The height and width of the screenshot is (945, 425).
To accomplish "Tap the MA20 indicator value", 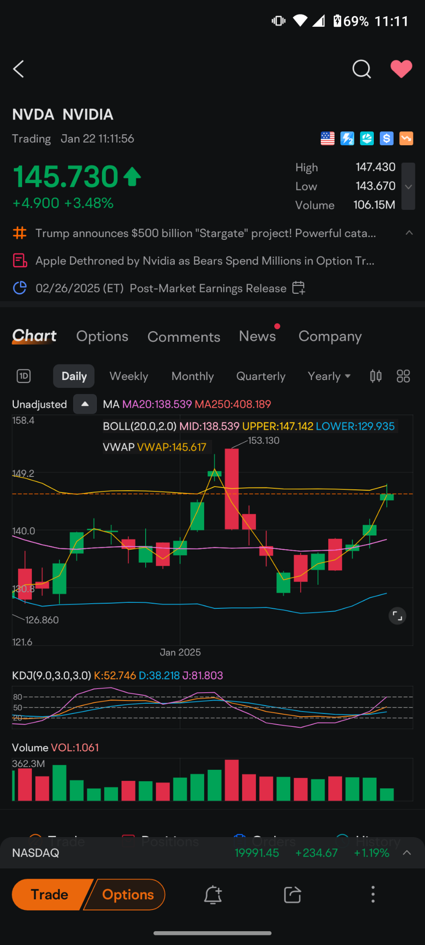I will tap(157, 404).
